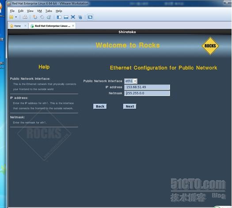Screen dimensions: 232x208
Task: Toggle the thumbnail bar icon
Action: 66,17
